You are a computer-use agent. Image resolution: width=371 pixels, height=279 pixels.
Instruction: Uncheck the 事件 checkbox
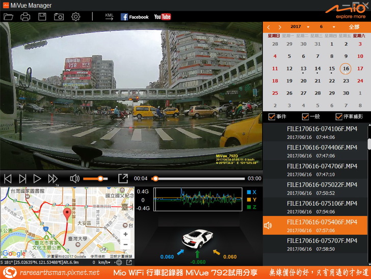272,117
